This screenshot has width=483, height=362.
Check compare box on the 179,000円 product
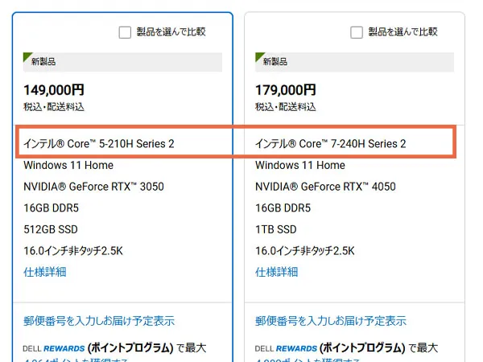[356, 32]
